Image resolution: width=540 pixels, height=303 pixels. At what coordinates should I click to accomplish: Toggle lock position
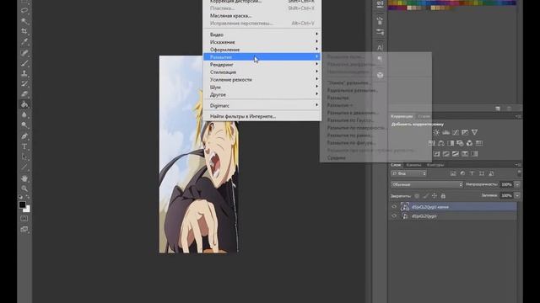coord(435,196)
